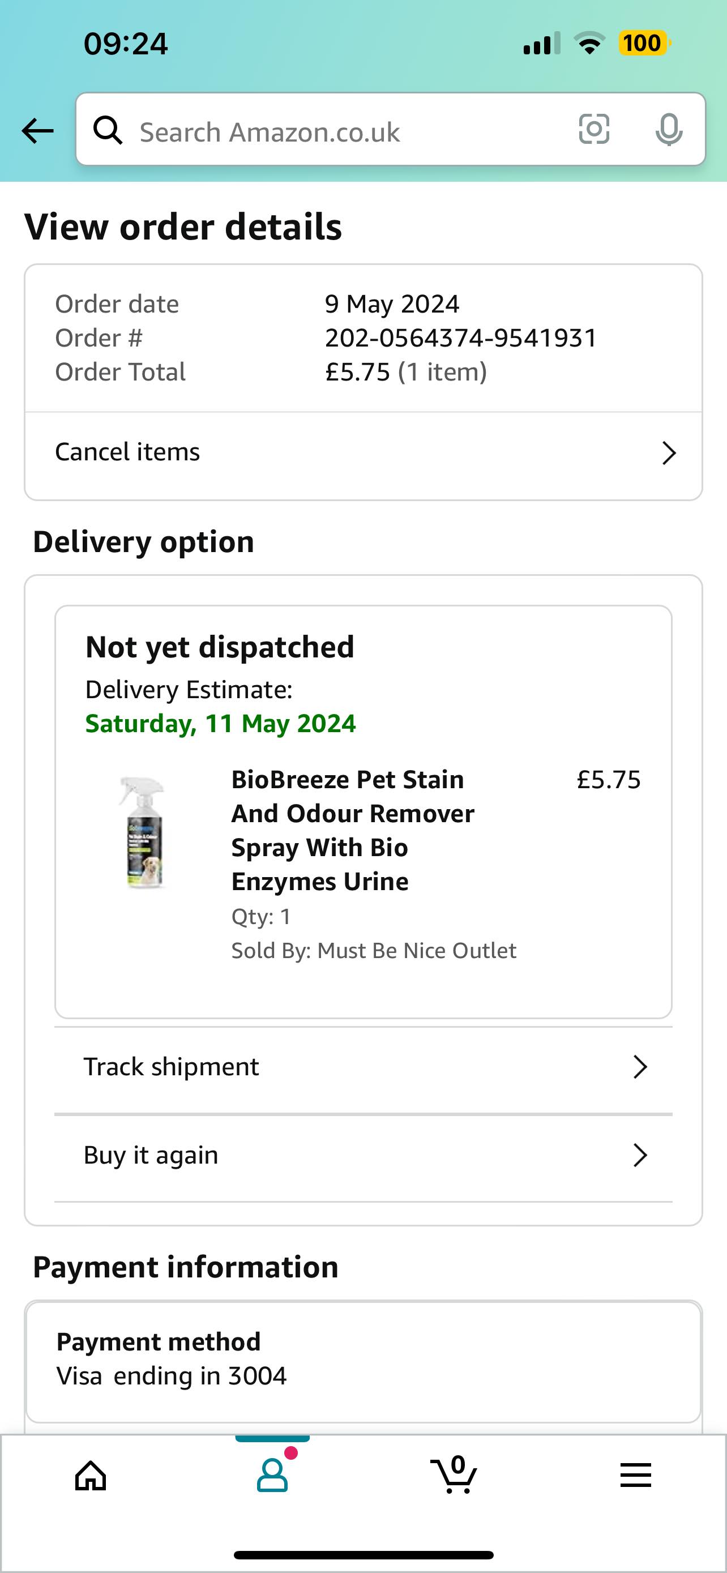Tap the back arrow icon
The width and height of the screenshot is (727, 1573).
(x=37, y=131)
